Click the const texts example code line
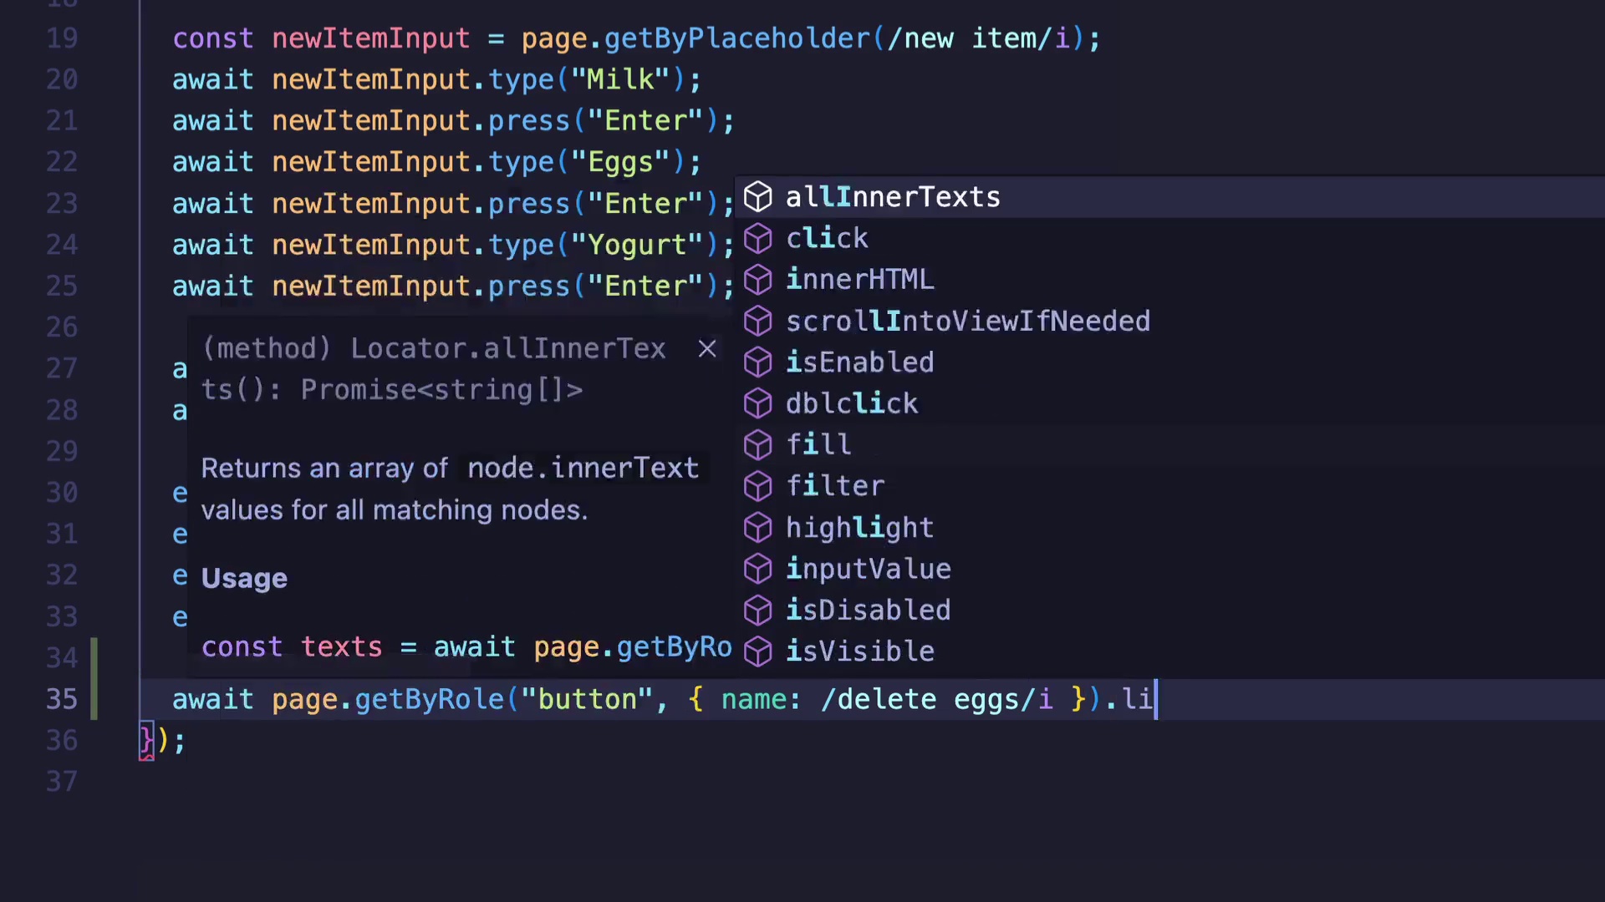Viewport: 1605px width, 902px height. [x=466, y=647]
